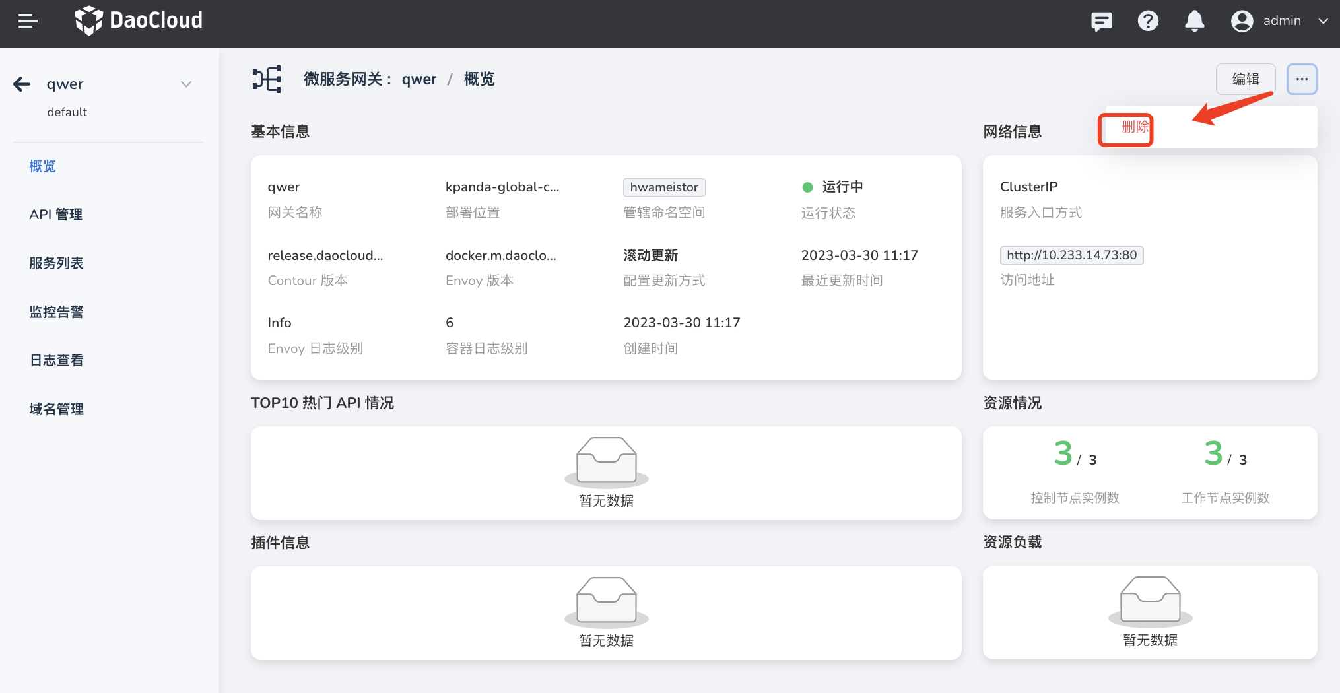Click the hwameistor namespace tag
1340x693 pixels.
tap(664, 187)
